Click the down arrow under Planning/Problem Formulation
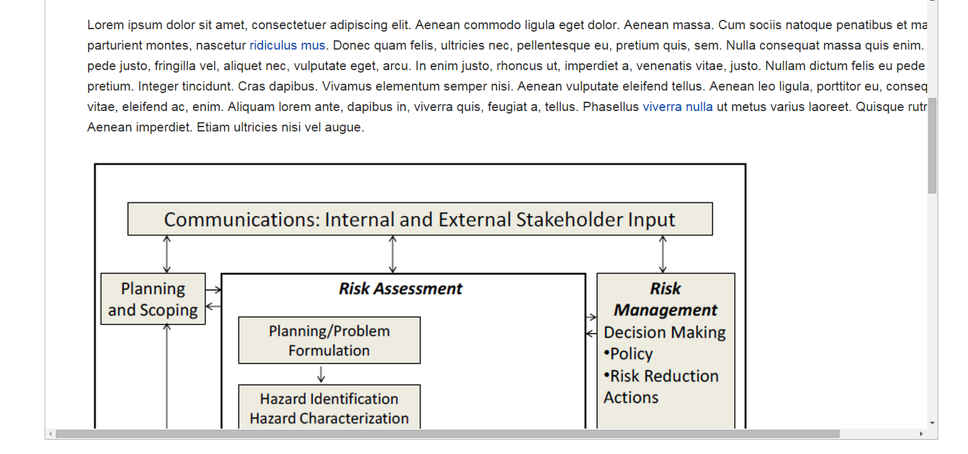The width and height of the screenshot is (968, 454). [321, 374]
